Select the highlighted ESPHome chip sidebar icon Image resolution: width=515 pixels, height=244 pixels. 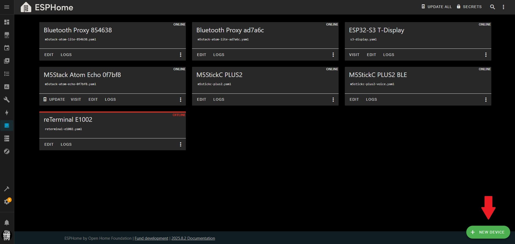[x=7, y=126]
